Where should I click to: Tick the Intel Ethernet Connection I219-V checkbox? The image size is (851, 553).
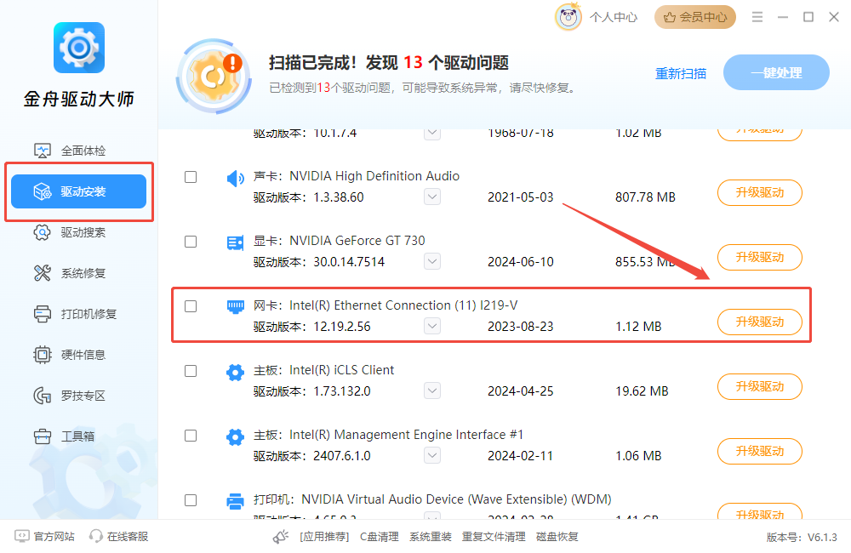(191, 306)
